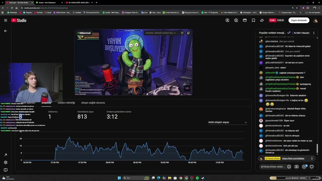Switch to BU YEMEK DEĞİL browser tab

coord(79,3)
